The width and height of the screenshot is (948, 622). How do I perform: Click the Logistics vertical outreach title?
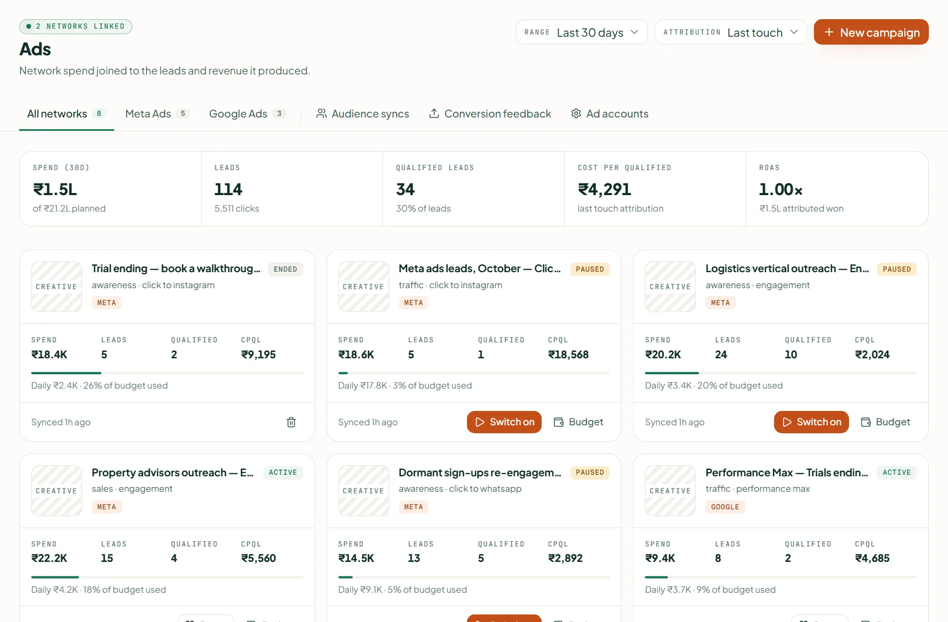click(x=787, y=268)
